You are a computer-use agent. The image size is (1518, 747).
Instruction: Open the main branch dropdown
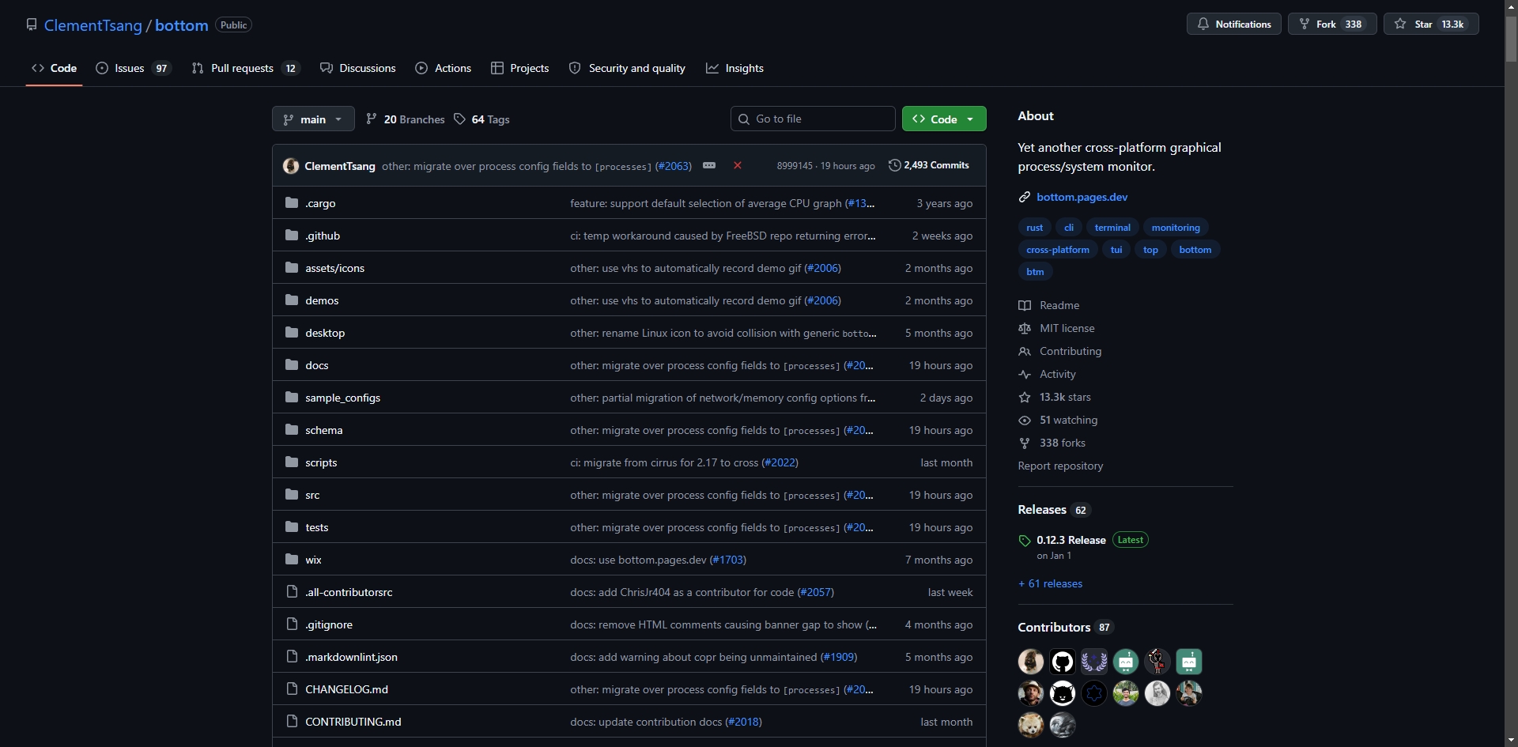pyautogui.click(x=313, y=119)
